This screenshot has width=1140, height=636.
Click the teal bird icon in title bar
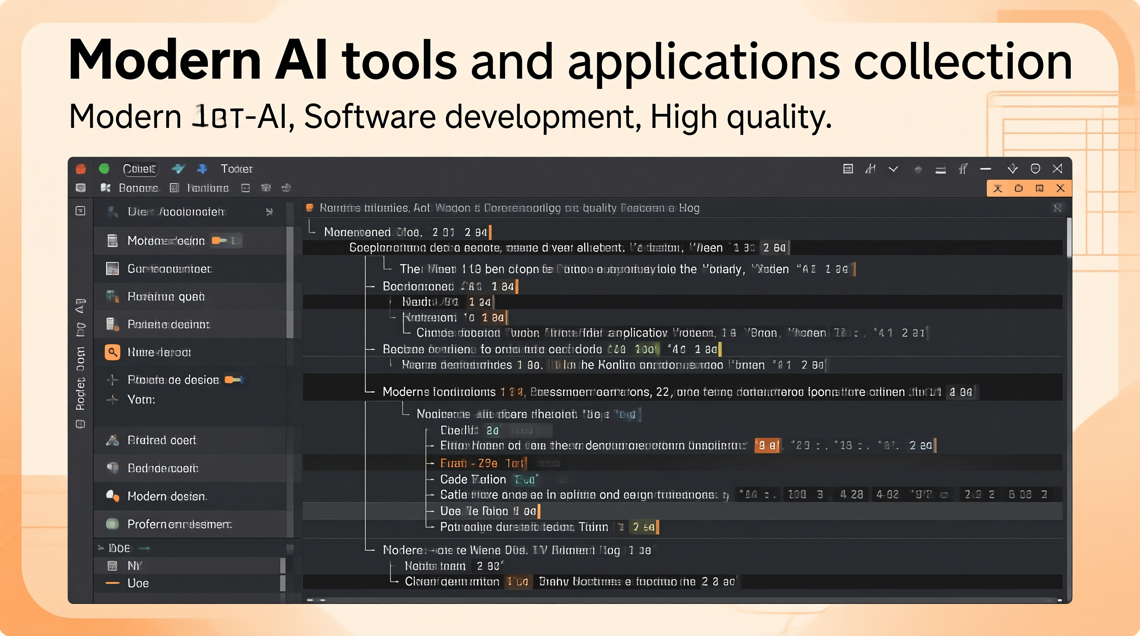point(179,169)
